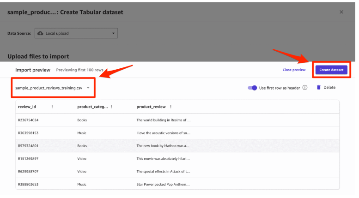Open the sample_product_reviews_training.csv file dropdown

[52, 88]
